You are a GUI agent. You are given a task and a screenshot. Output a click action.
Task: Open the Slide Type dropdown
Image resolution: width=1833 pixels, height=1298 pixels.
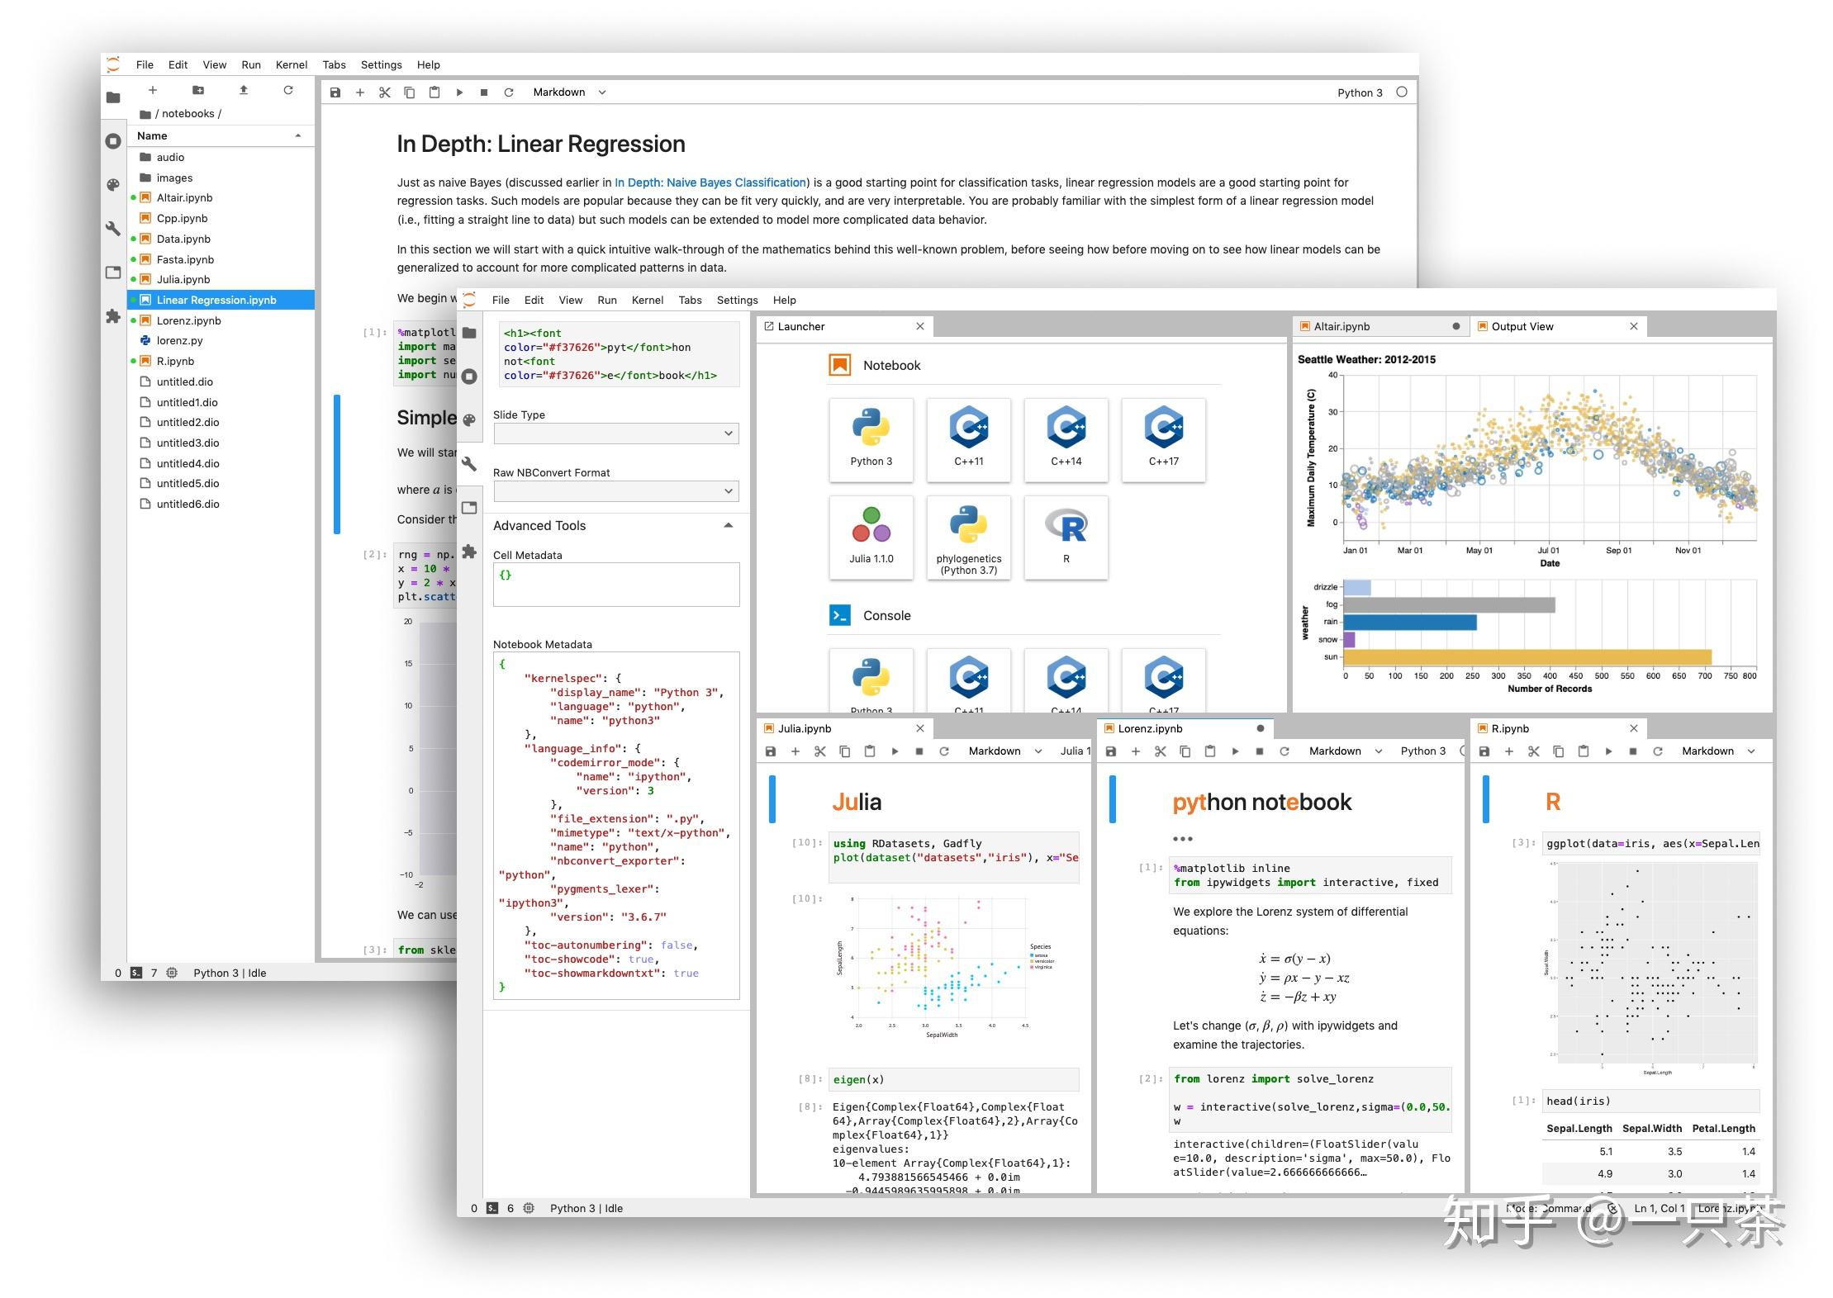point(615,433)
